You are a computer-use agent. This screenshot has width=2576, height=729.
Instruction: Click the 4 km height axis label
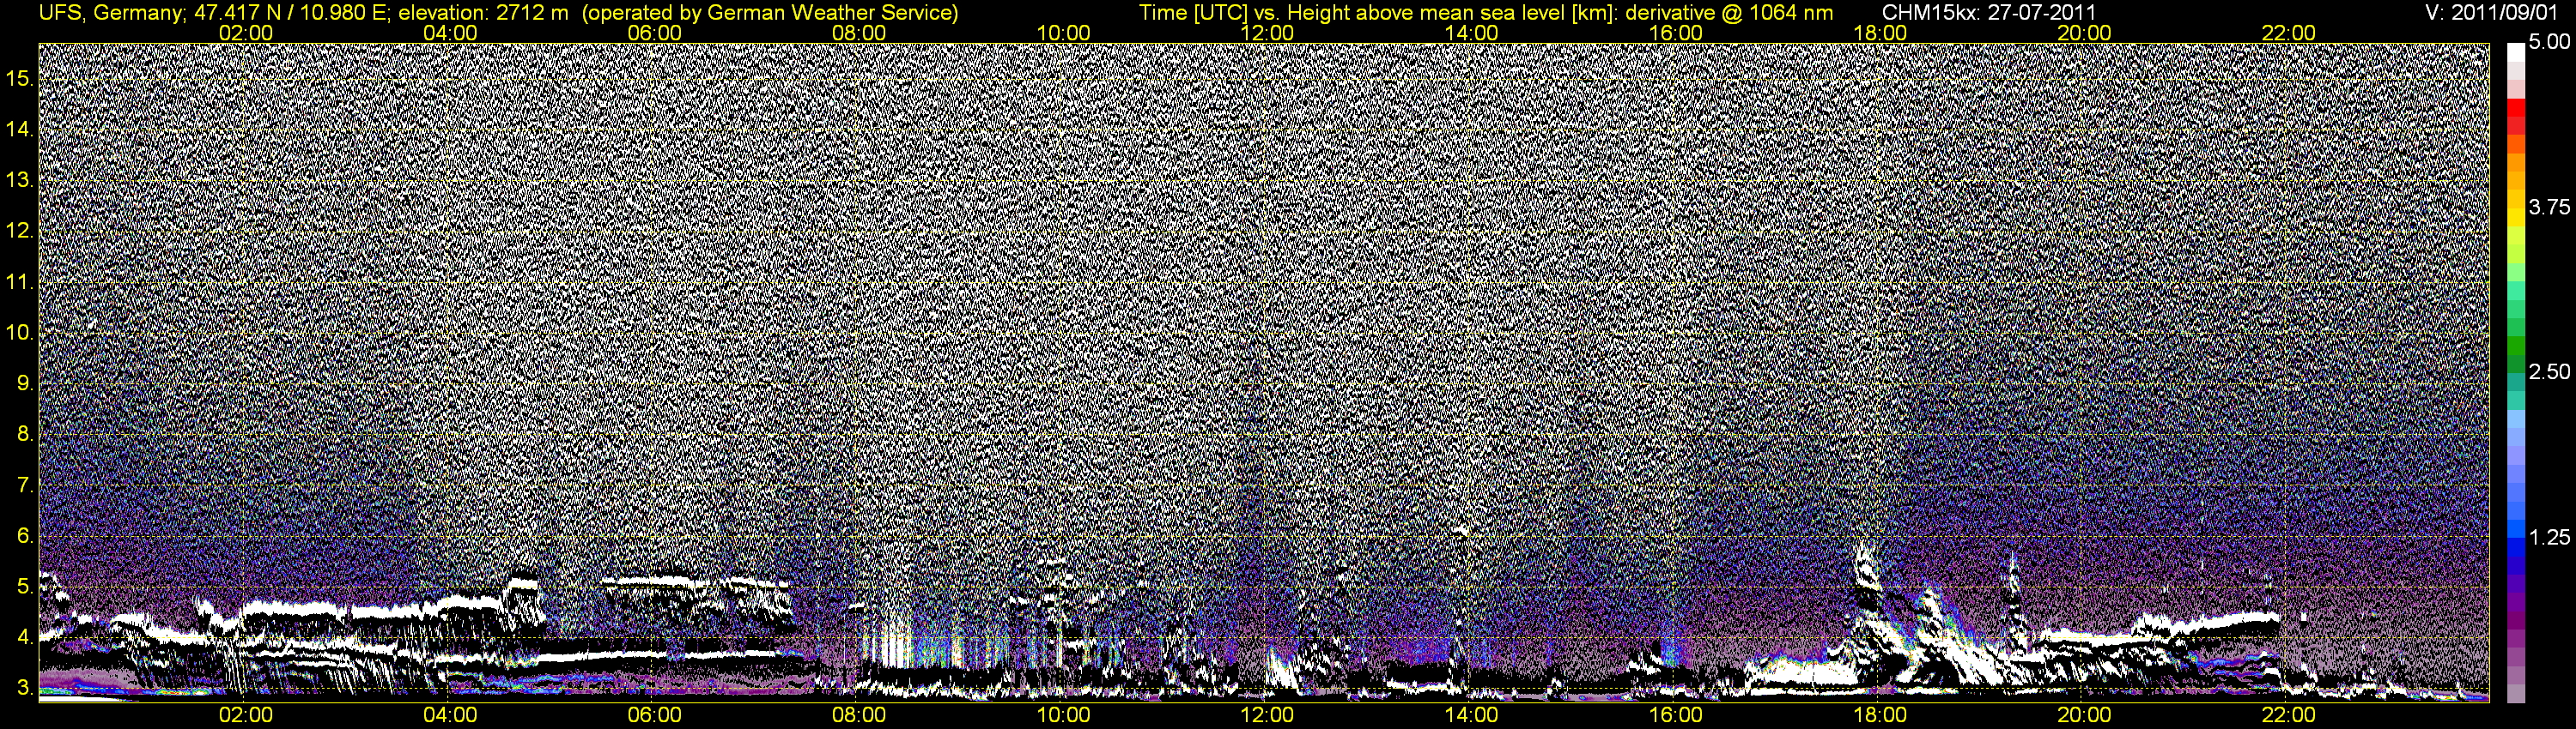click(26, 637)
